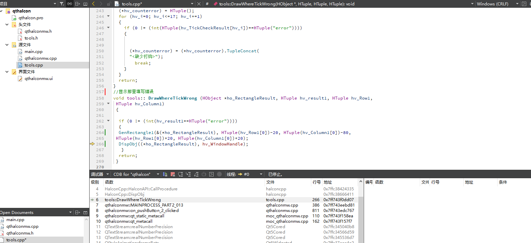Toggle the record debugger circle button
The width and height of the screenshot is (531, 243).
(x=219, y=174)
